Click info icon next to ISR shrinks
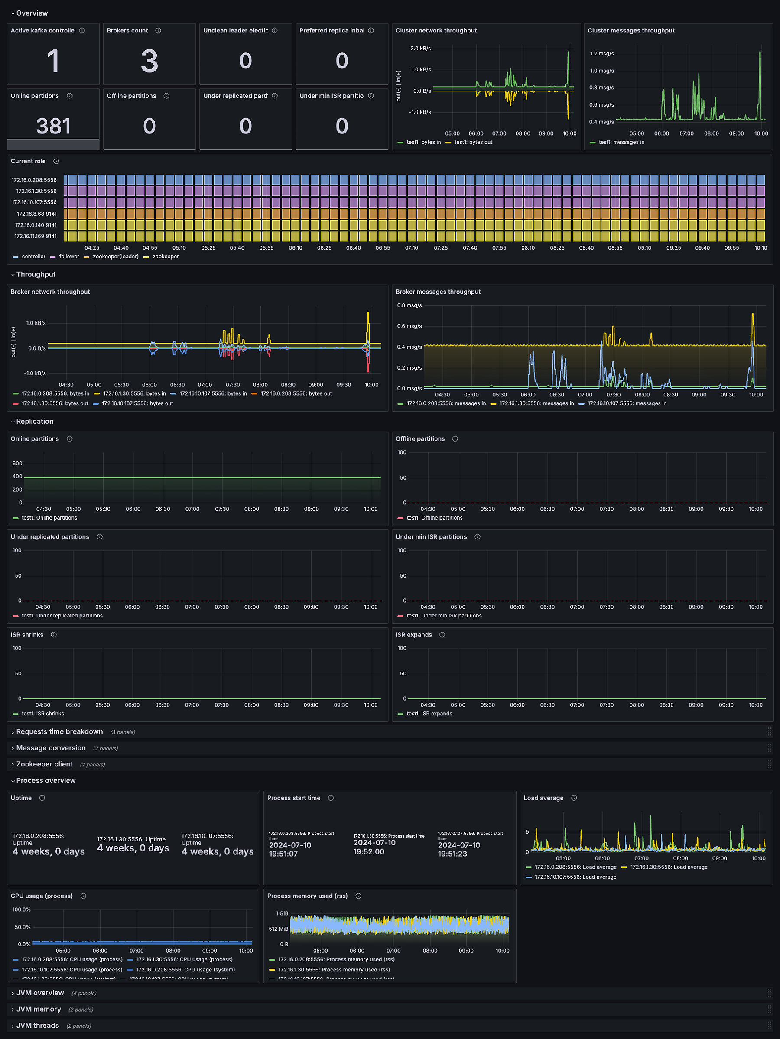Image resolution: width=780 pixels, height=1039 pixels. 54,635
